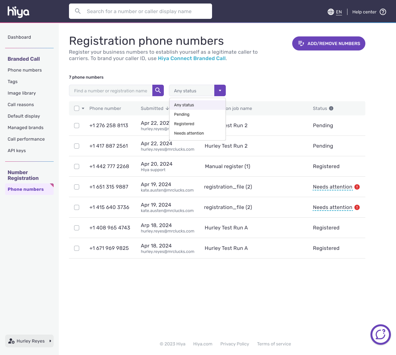Select Pending in the status filter list
Viewport: 396px width, 355px height.
(x=182, y=114)
